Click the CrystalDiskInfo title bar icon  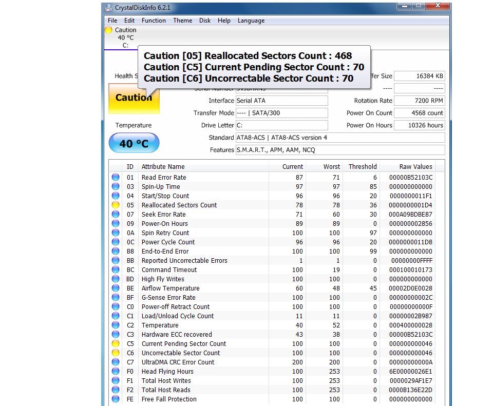pos(108,8)
